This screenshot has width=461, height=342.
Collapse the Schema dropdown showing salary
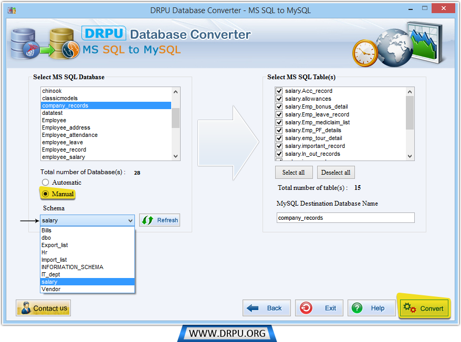click(130, 220)
